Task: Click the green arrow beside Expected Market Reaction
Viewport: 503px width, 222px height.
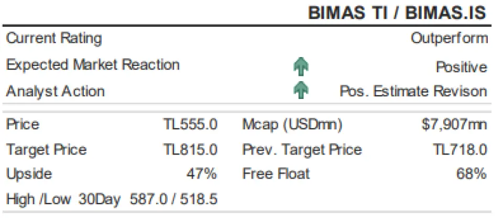Action: (301, 66)
